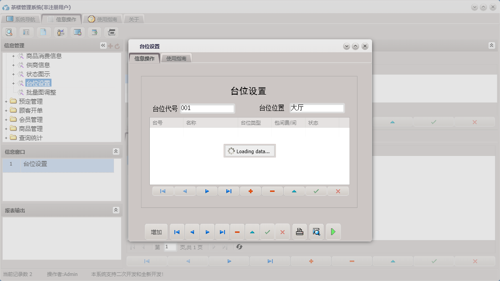Click grid navigator remove-row minus button
Image resolution: width=500 pixels, height=281 pixels.
pyautogui.click(x=272, y=191)
